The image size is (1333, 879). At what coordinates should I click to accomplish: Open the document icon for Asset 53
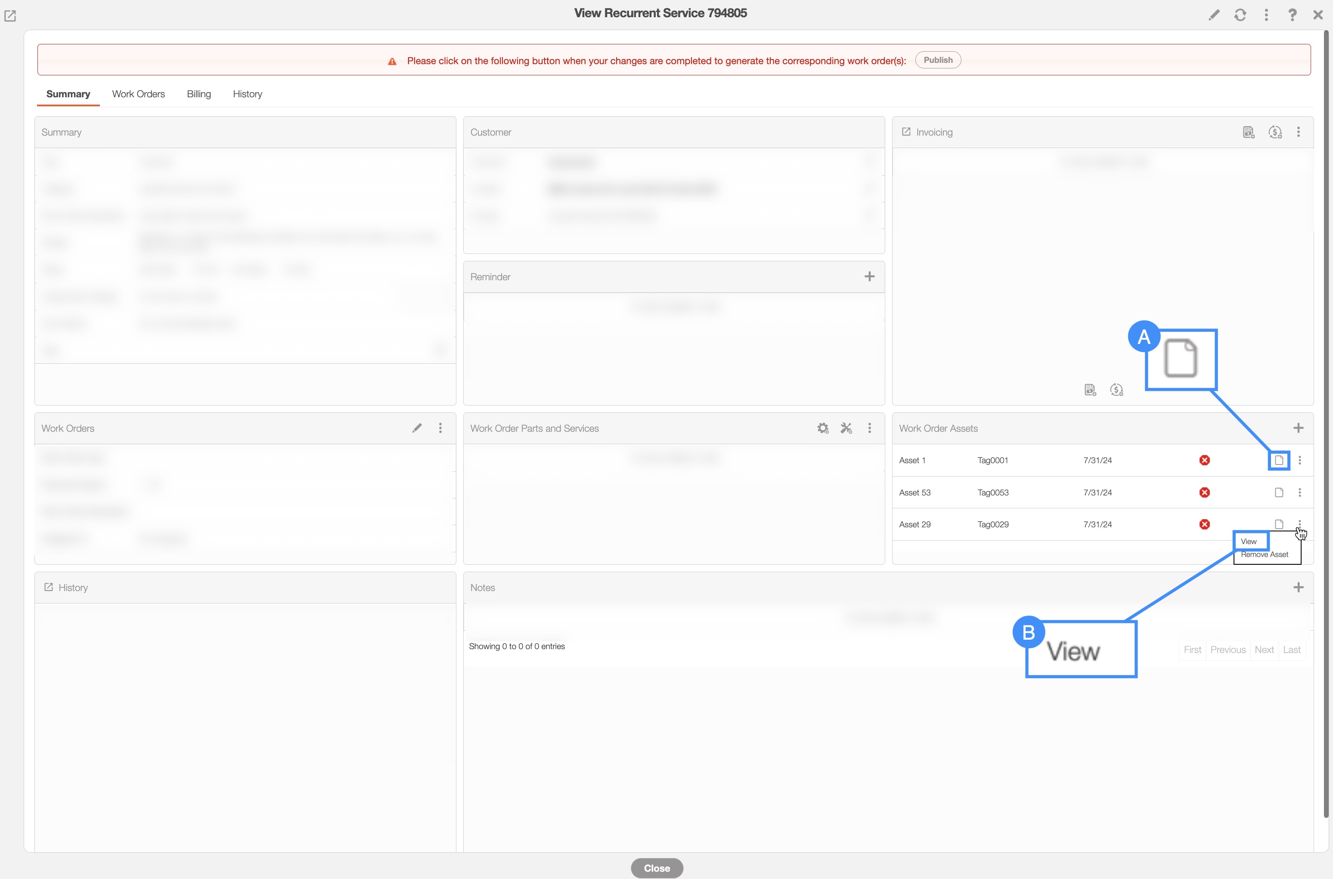[1279, 492]
